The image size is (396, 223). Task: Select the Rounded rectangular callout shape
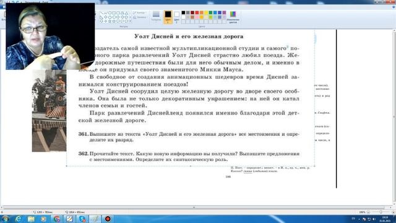118,21
